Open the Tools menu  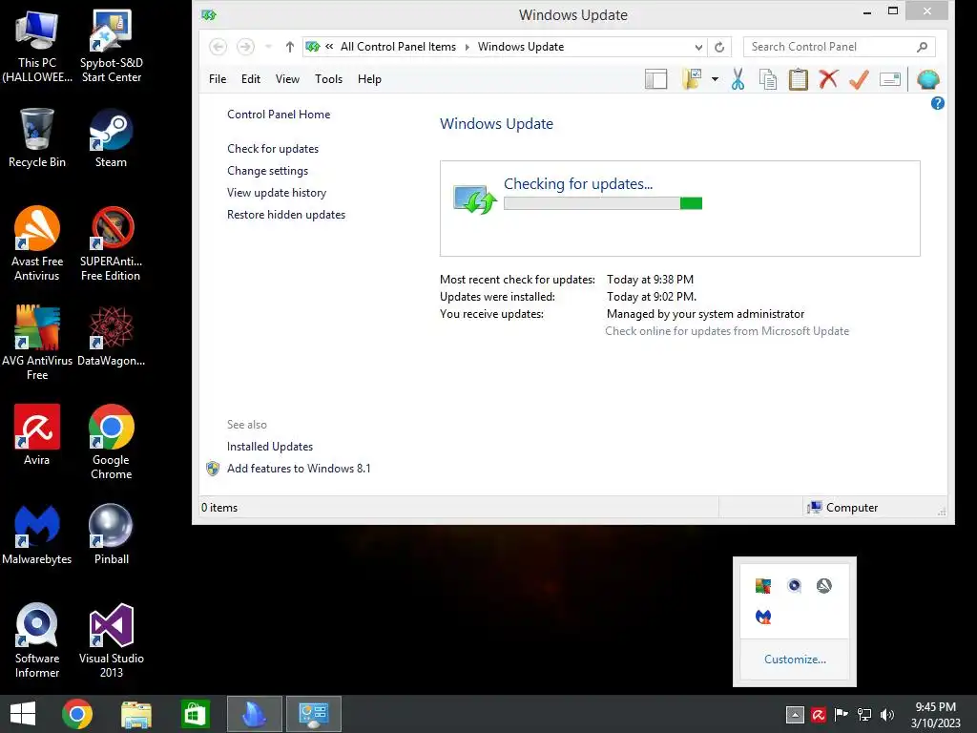point(328,79)
